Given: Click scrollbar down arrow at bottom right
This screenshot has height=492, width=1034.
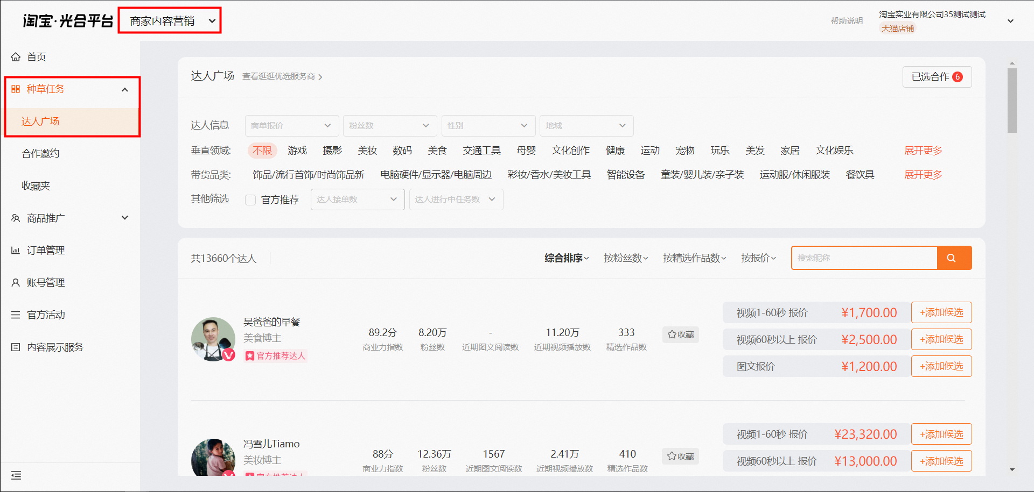Looking at the screenshot, I should 1012,470.
